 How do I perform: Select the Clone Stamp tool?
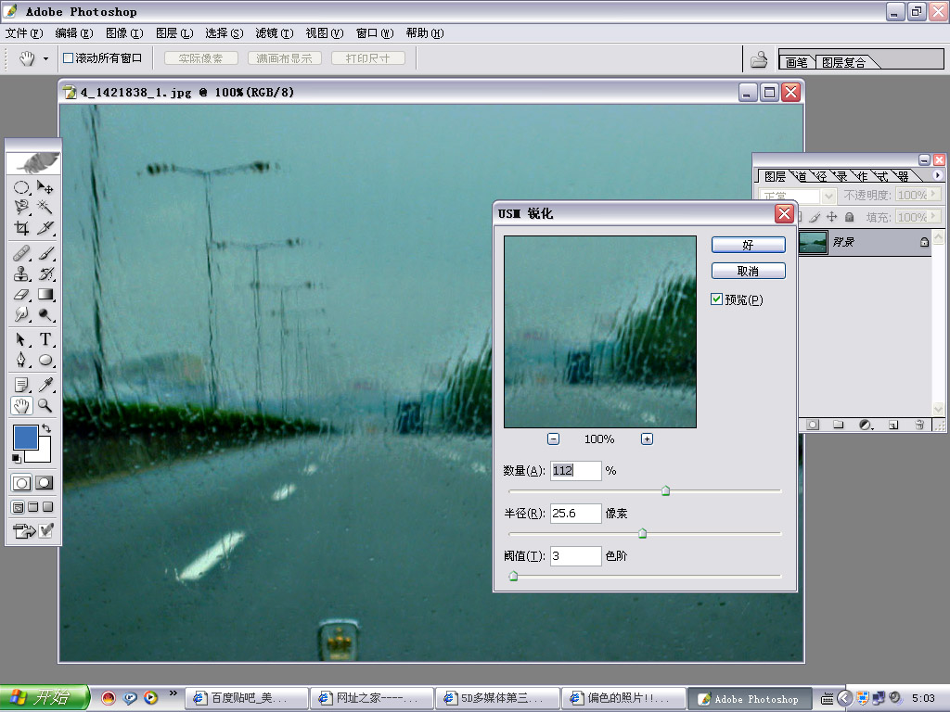21,273
